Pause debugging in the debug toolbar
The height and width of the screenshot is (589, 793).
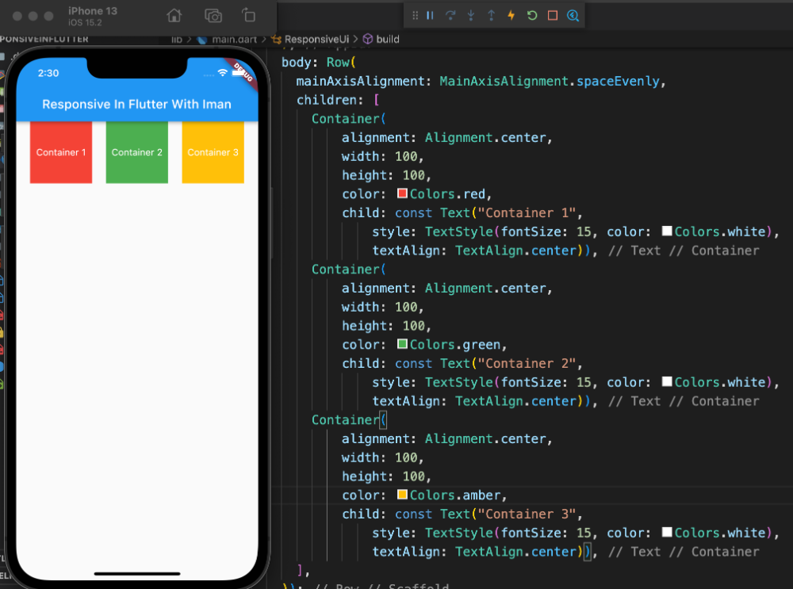click(430, 16)
